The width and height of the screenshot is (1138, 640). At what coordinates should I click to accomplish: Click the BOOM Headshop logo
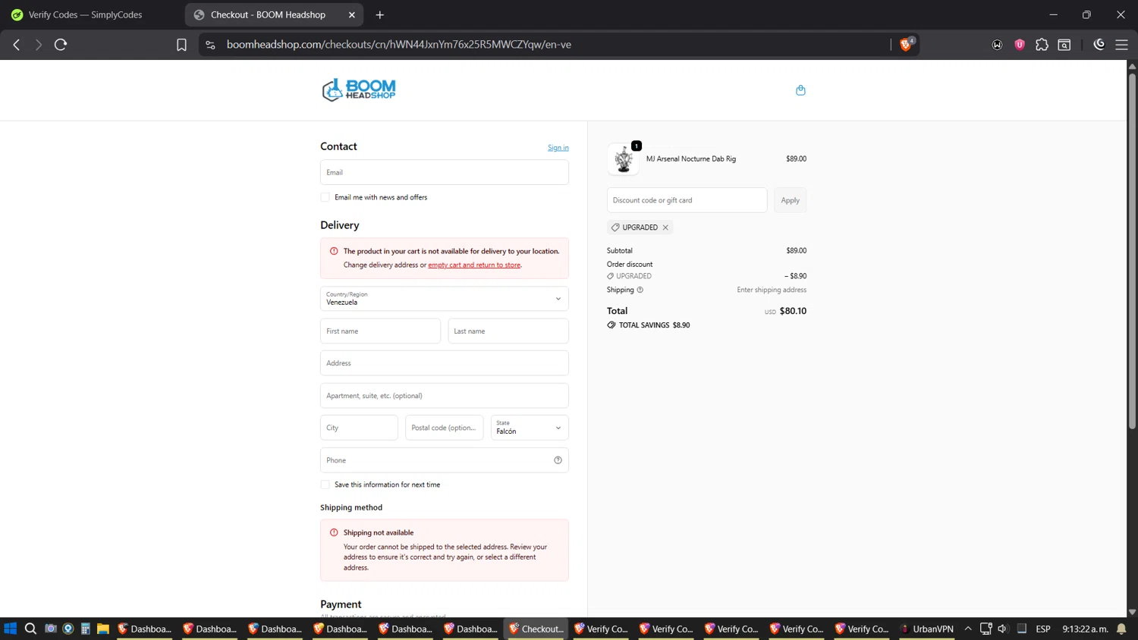click(359, 89)
